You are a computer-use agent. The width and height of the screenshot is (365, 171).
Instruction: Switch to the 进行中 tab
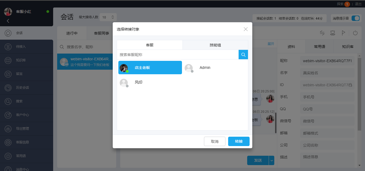point(72,33)
